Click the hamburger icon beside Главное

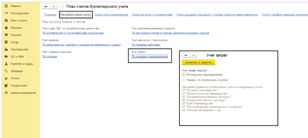(6, 6)
